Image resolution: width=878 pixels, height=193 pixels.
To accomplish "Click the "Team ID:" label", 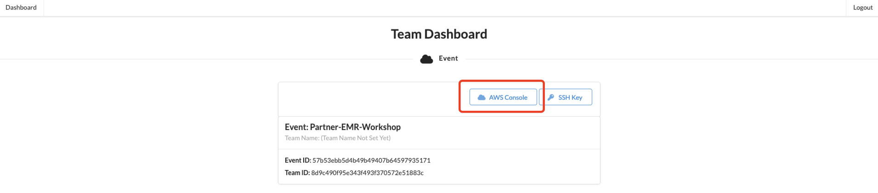I will point(297,173).
